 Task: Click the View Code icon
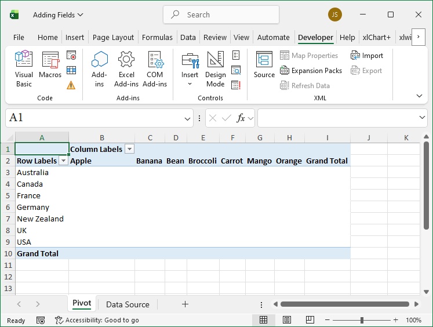tap(236, 70)
